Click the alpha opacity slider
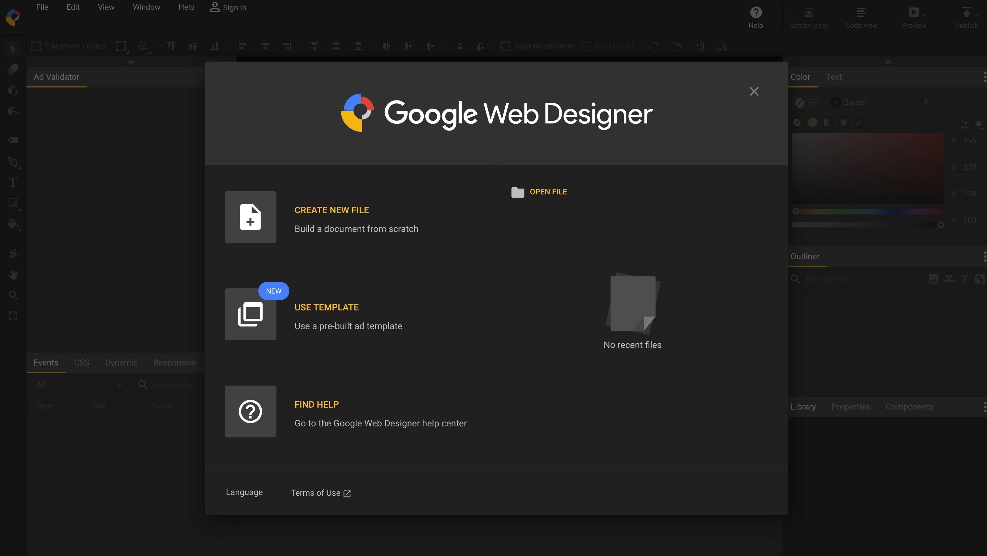Image resolution: width=987 pixels, height=556 pixels. (868, 225)
